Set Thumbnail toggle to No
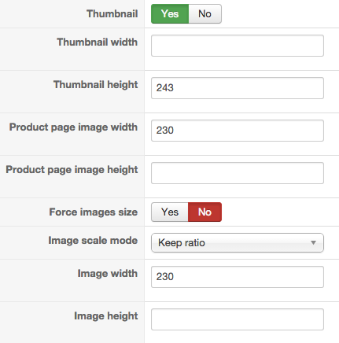 (x=205, y=13)
